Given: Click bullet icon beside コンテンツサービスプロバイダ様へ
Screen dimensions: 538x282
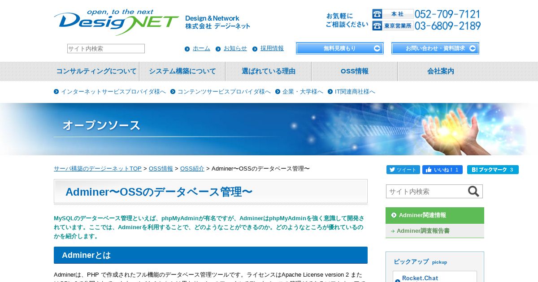Looking at the screenshot, I should click(x=173, y=92).
